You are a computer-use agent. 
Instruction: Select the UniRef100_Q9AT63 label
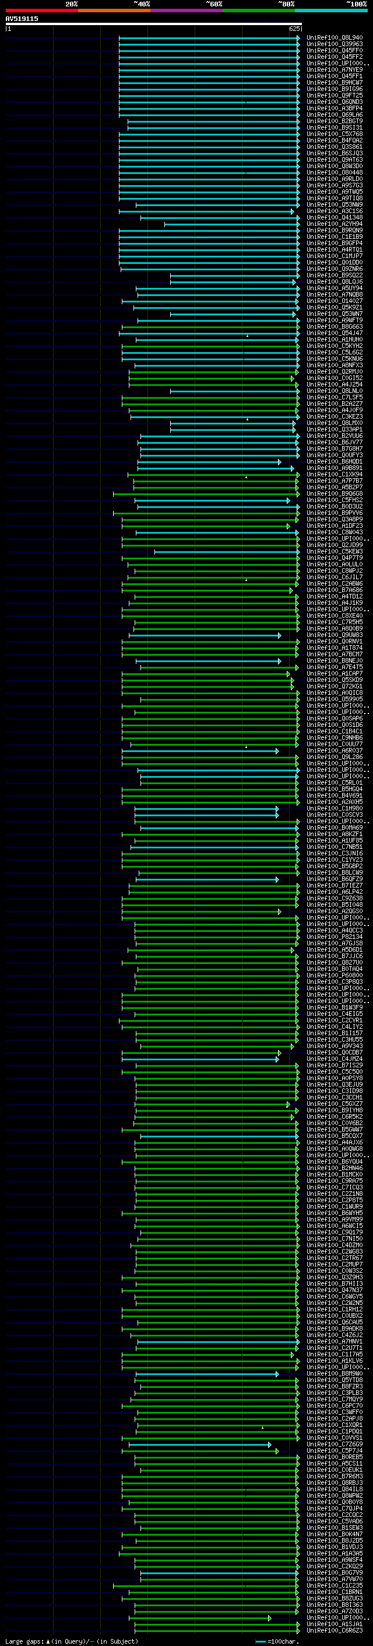[335, 160]
